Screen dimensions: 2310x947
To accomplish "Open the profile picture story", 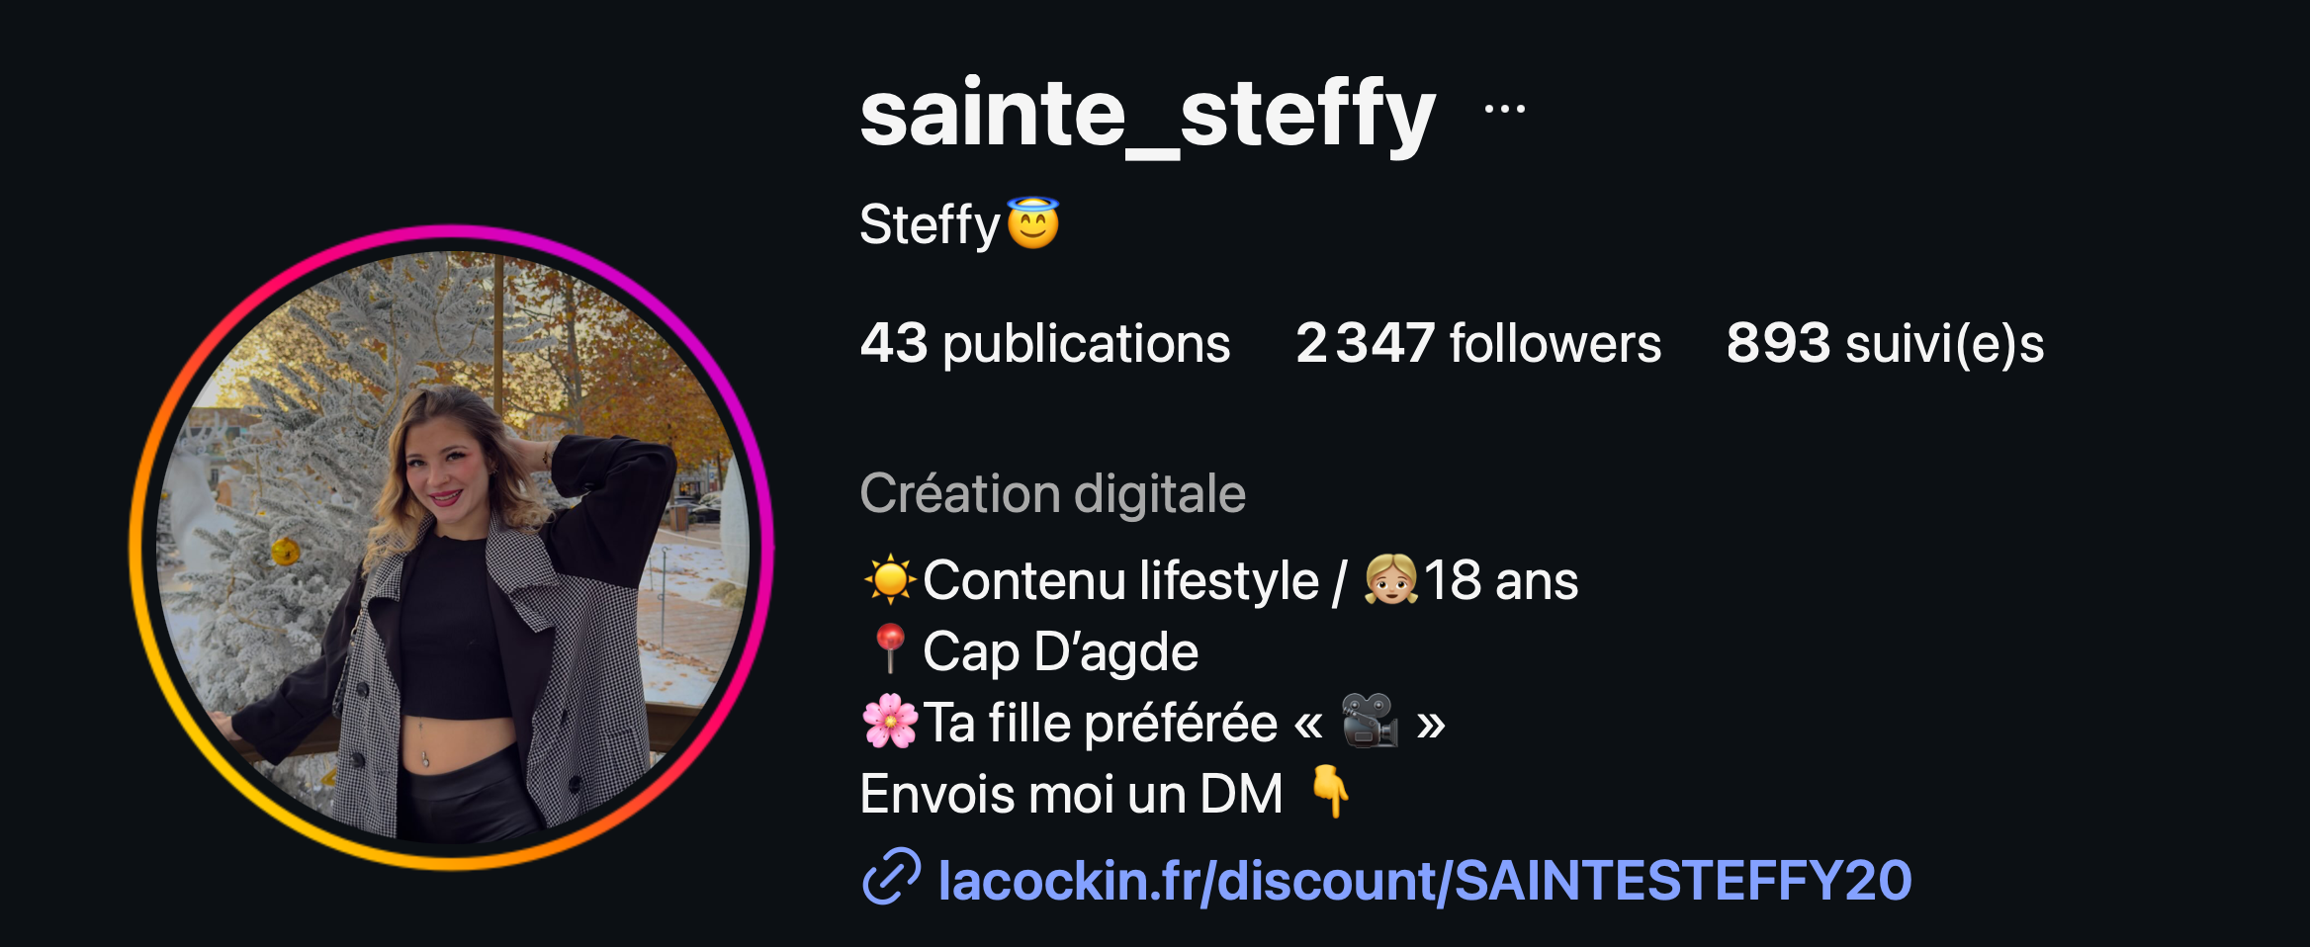I will [x=452, y=548].
